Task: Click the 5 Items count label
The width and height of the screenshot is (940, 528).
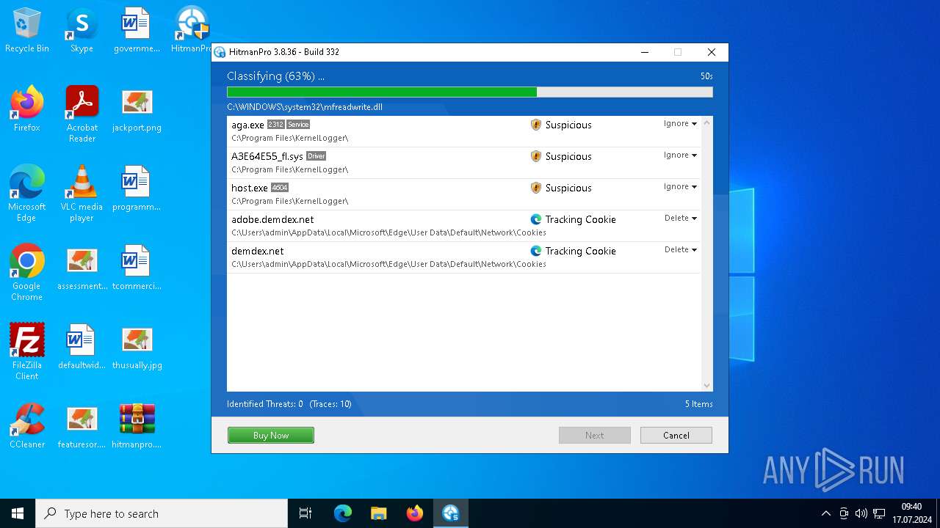Action: (x=699, y=404)
